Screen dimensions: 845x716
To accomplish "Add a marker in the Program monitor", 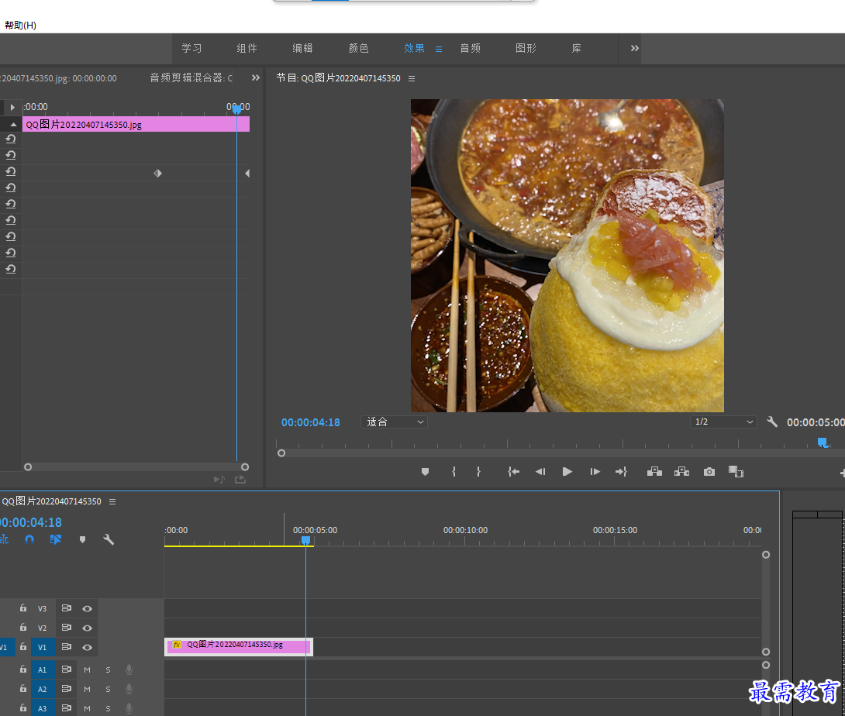I will point(425,472).
